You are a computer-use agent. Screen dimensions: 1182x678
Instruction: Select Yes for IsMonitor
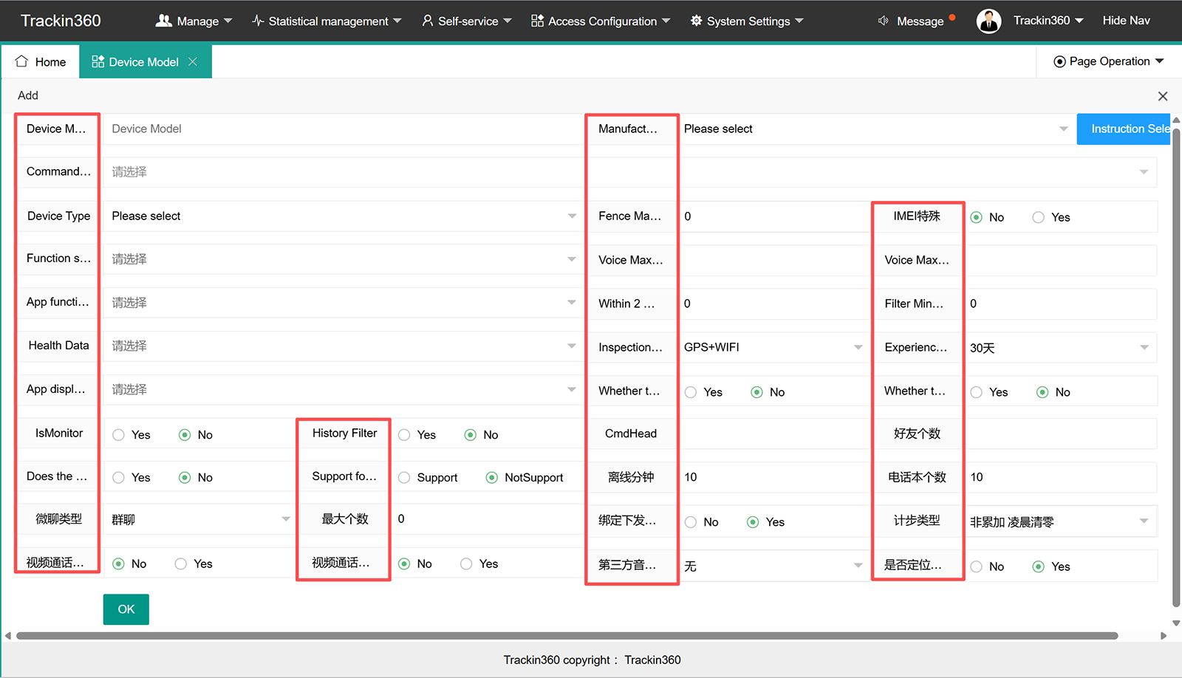coord(118,435)
